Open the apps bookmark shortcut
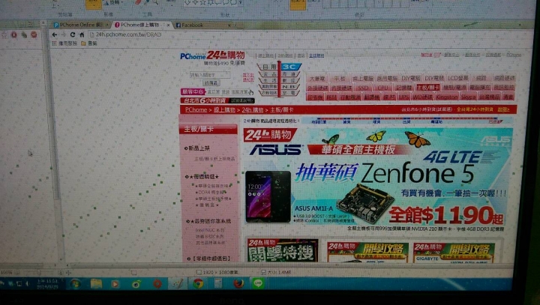540x305 pixels. click(x=64, y=43)
